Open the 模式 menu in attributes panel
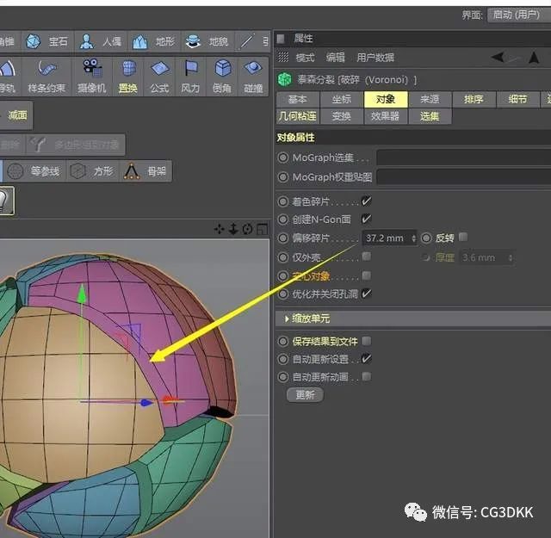This screenshot has width=551, height=538. pyautogui.click(x=305, y=58)
